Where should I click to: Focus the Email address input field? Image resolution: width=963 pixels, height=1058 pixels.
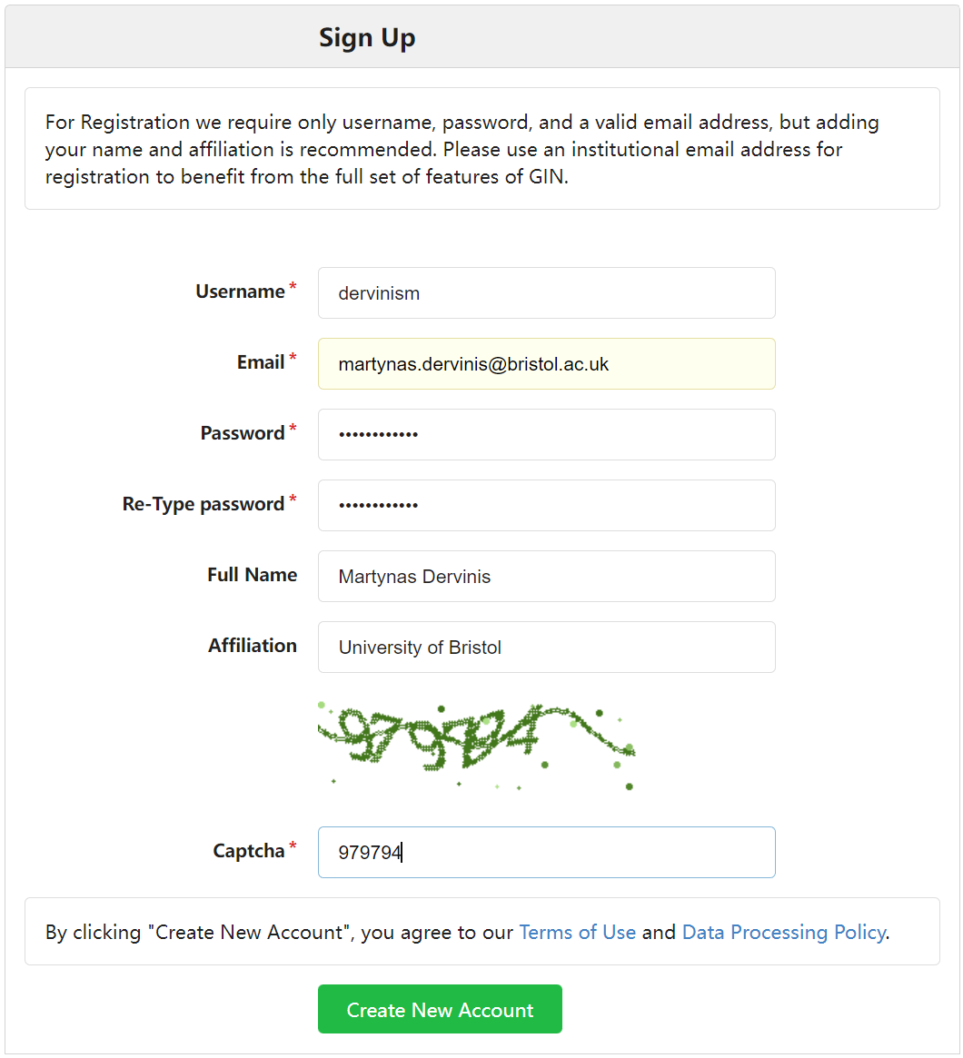click(546, 363)
